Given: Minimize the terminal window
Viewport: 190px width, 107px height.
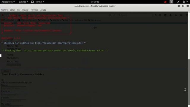Looking at the screenshot, I should (179, 6).
